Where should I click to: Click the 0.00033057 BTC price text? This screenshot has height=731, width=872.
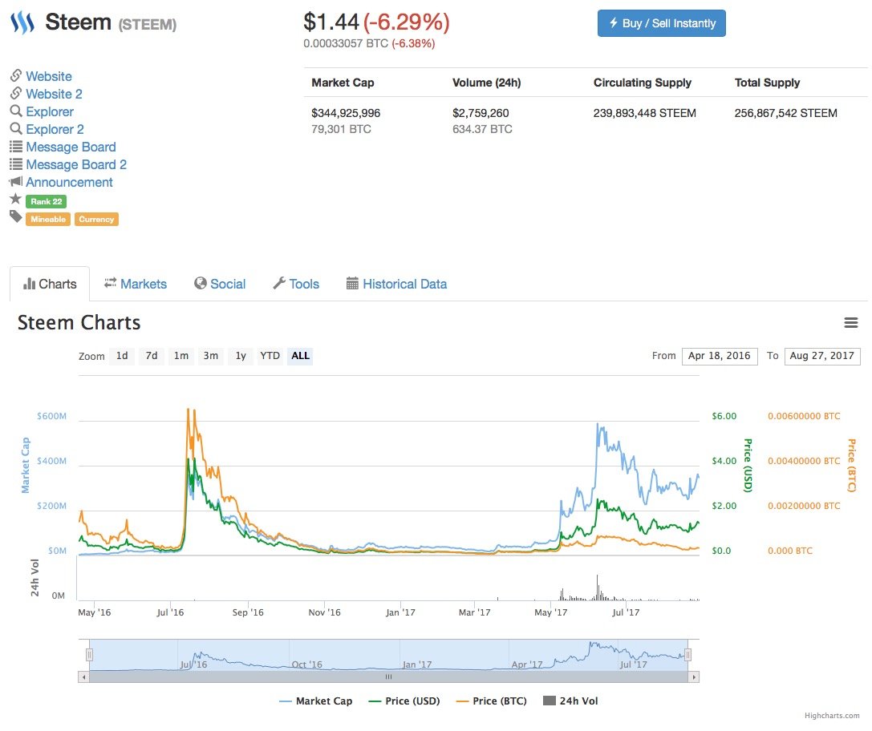[346, 43]
